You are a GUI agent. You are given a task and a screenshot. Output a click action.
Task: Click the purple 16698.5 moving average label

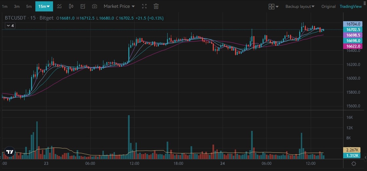pyautogui.click(x=353, y=35)
